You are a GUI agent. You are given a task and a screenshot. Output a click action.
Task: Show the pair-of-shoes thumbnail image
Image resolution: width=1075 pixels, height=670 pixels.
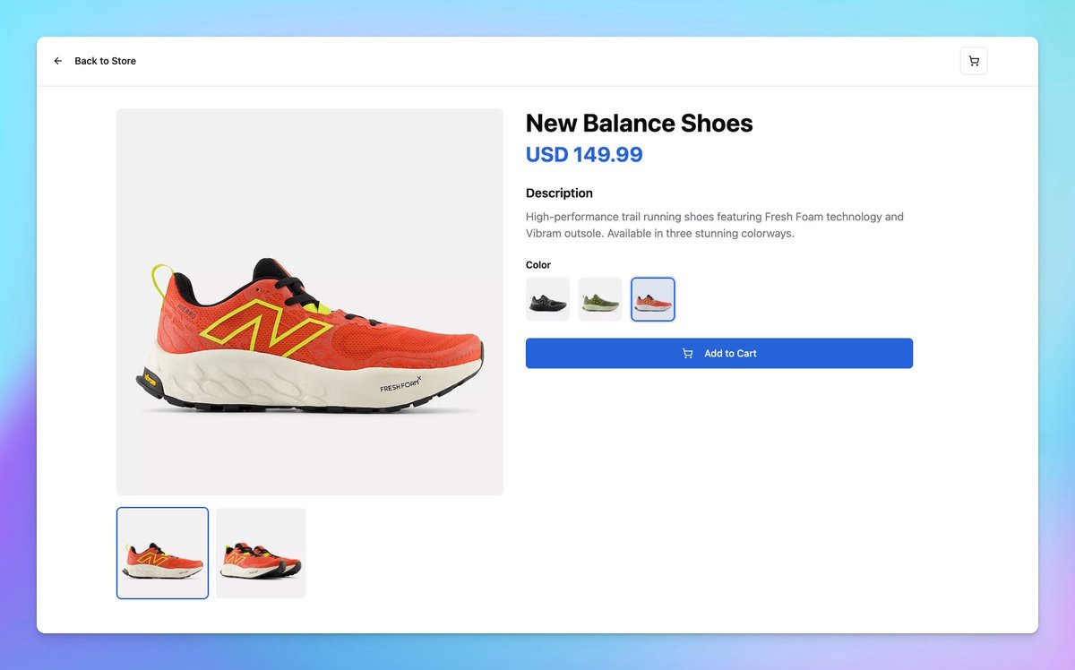261,553
